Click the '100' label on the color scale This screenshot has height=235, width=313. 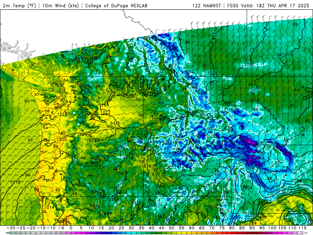pos(272,228)
